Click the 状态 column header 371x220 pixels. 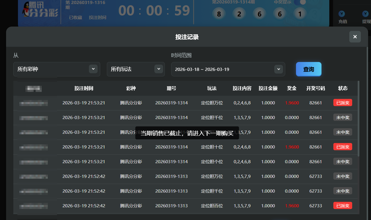point(343,88)
